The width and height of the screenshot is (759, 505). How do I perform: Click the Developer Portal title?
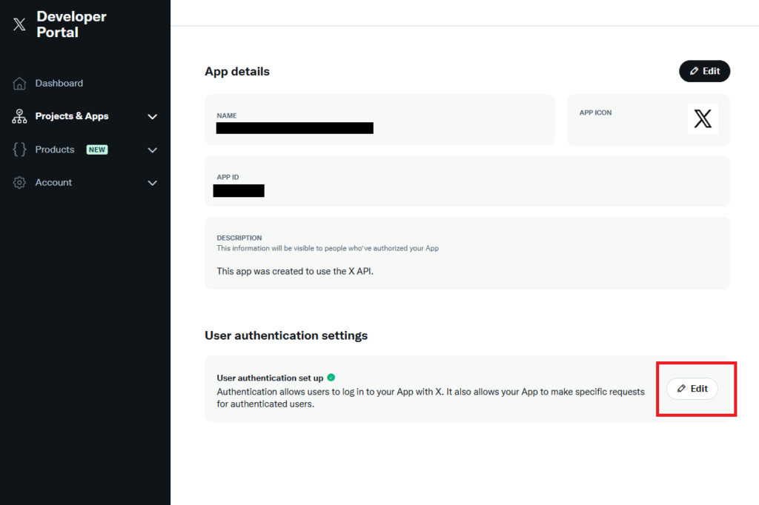71,24
